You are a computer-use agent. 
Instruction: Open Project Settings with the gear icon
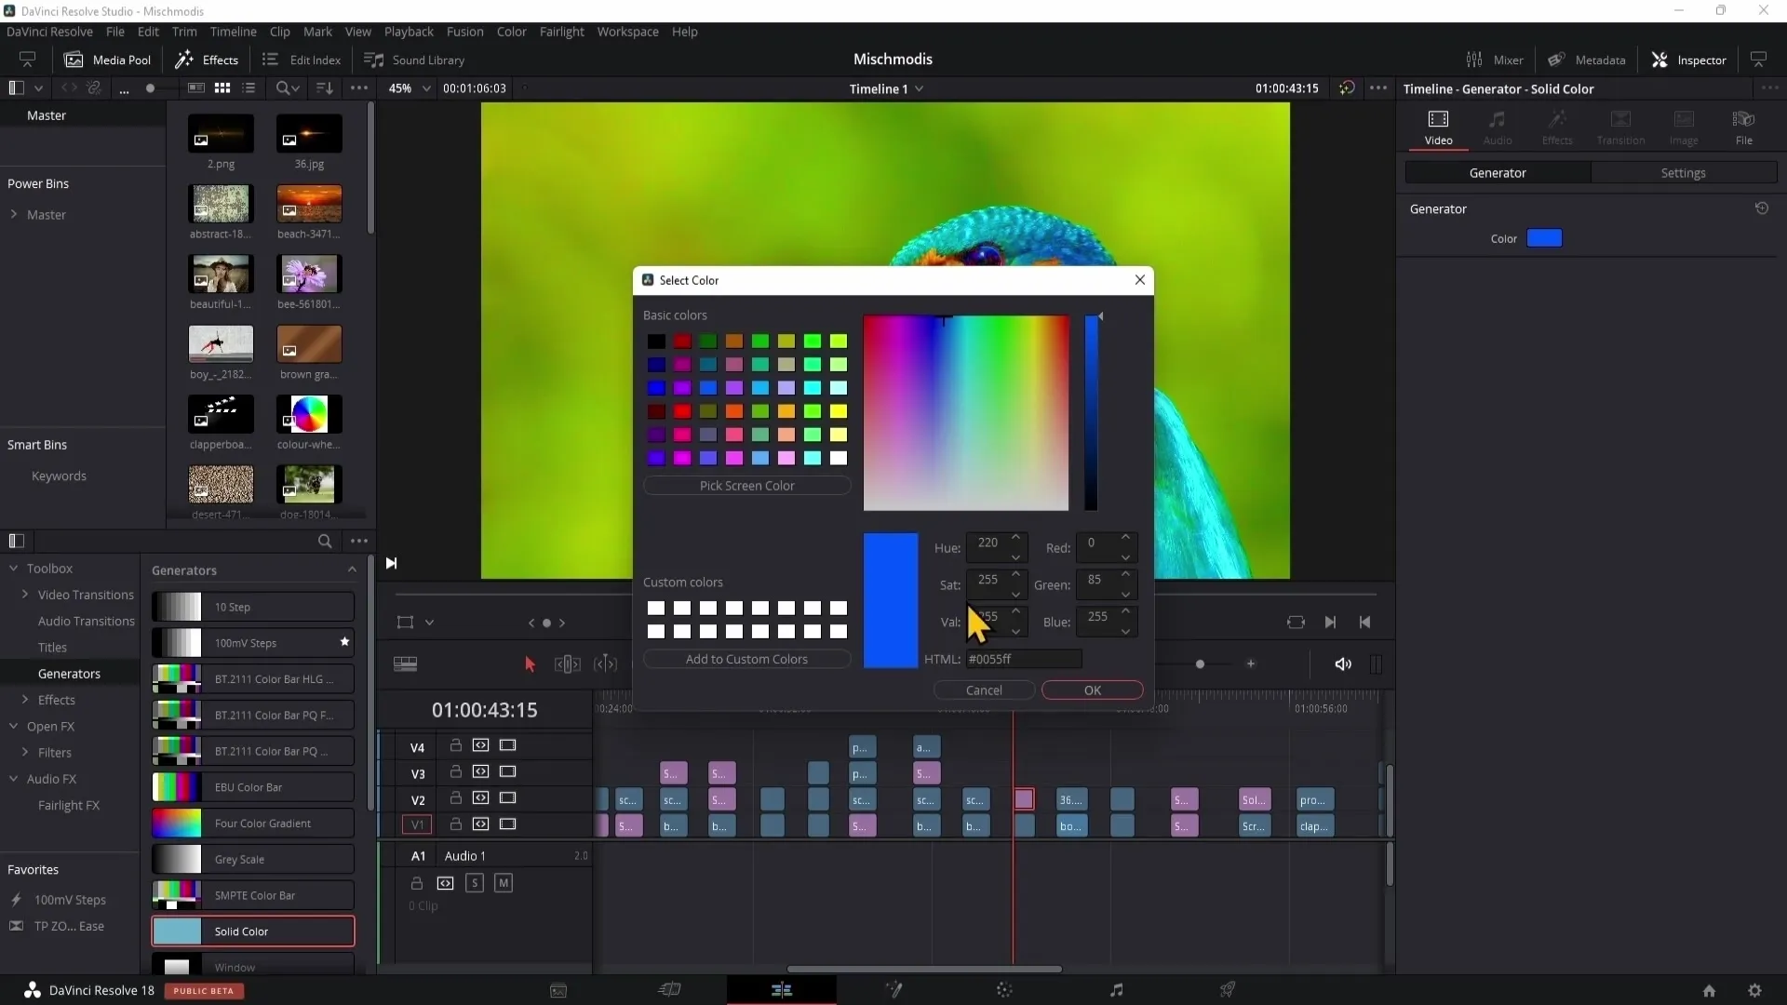(x=1754, y=990)
